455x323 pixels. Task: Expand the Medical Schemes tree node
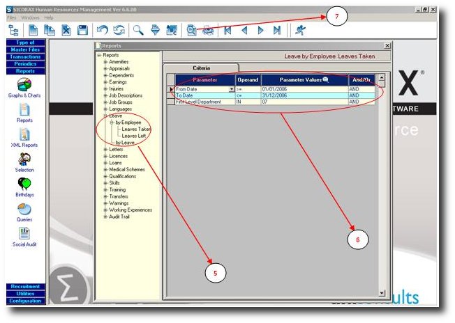[x=105, y=170]
